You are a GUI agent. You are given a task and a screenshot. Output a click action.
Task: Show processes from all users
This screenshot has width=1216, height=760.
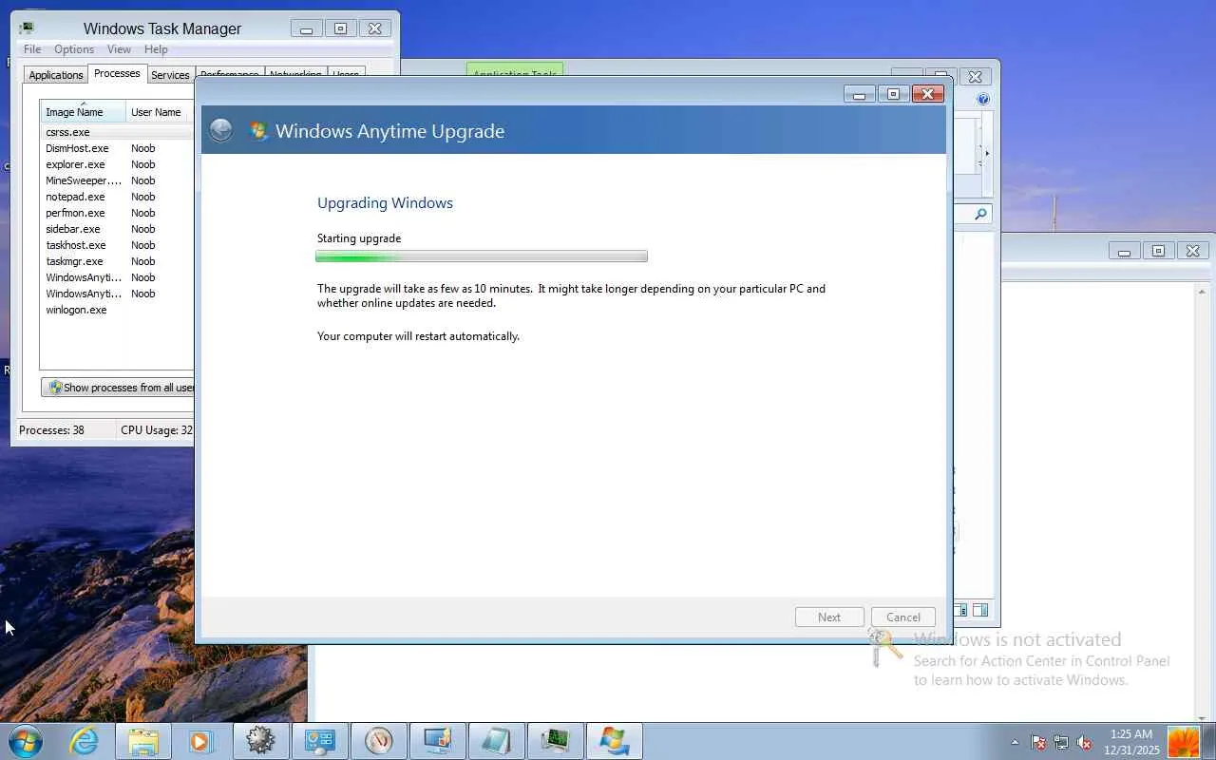pos(118,388)
